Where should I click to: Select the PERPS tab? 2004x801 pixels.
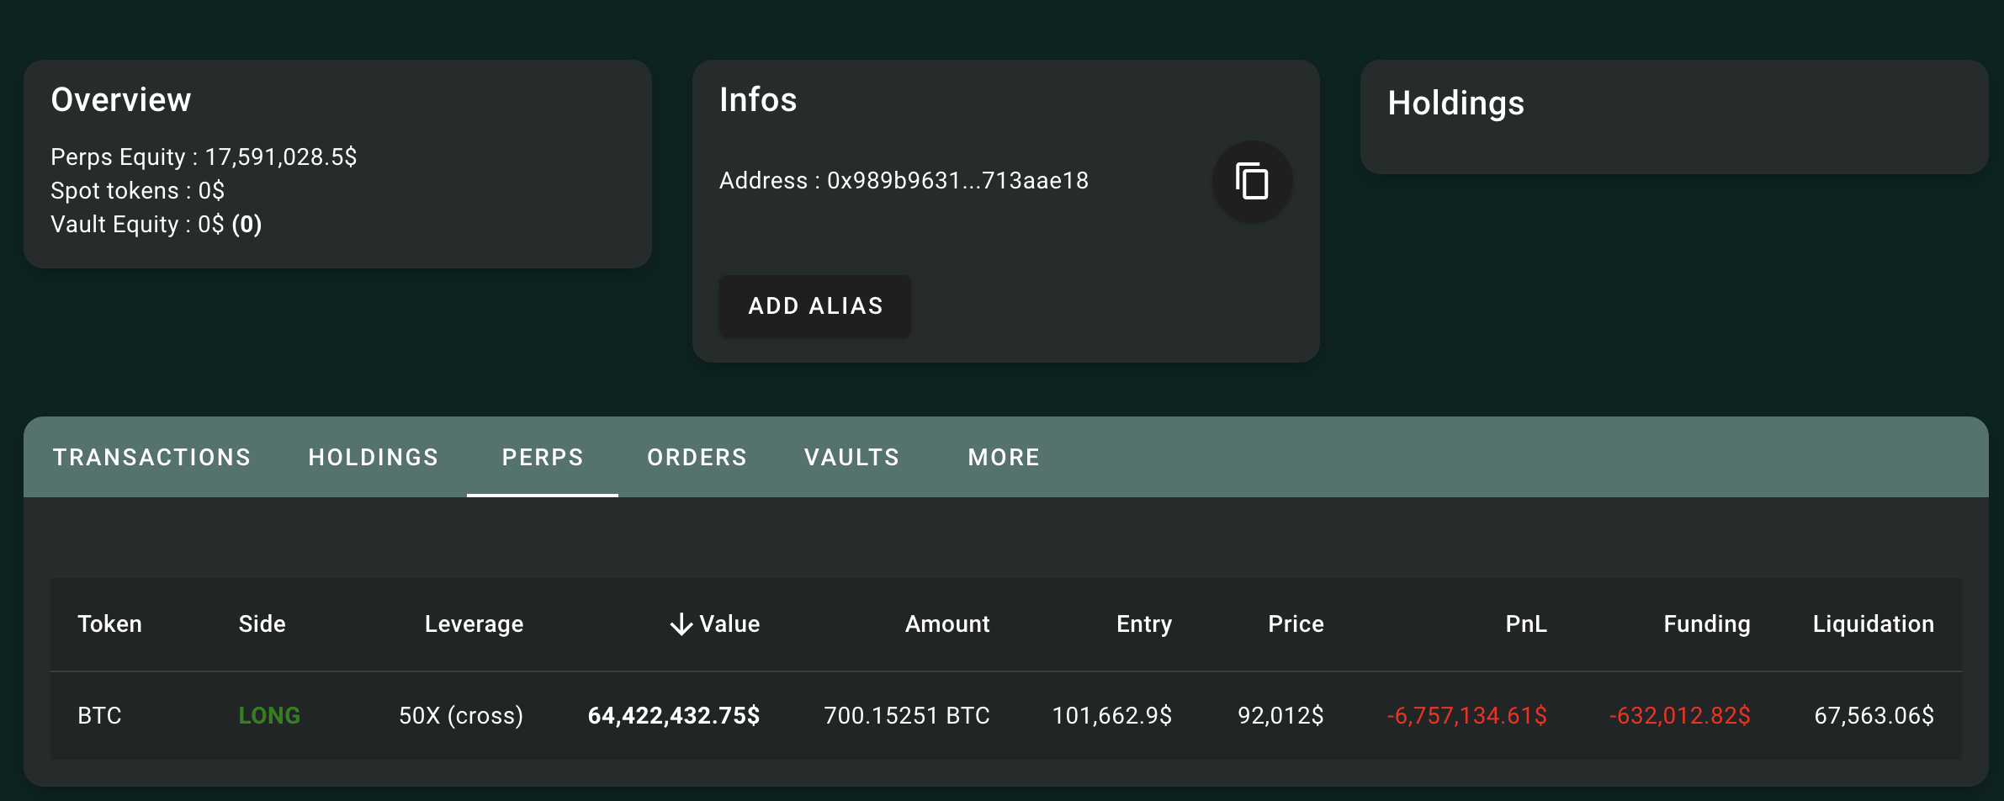pos(543,457)
